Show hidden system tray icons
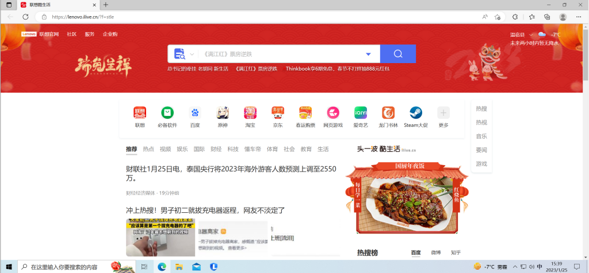Viewport: 589px width, 273px height. point(515,267)
